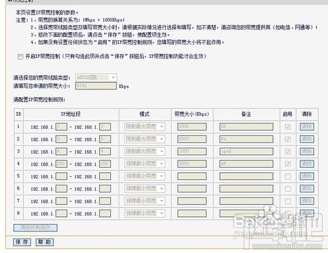Click the empty bandwidth field of rule 7
This screenshot has height=253, width=328.
coord(192,201)
